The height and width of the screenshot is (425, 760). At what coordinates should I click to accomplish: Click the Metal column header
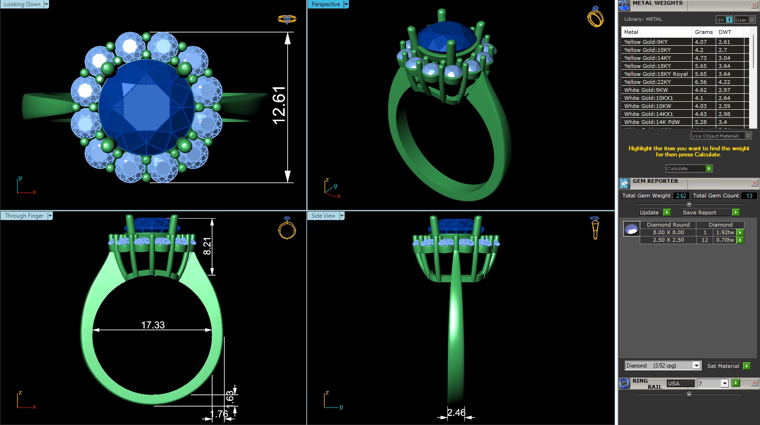[657, 32]
